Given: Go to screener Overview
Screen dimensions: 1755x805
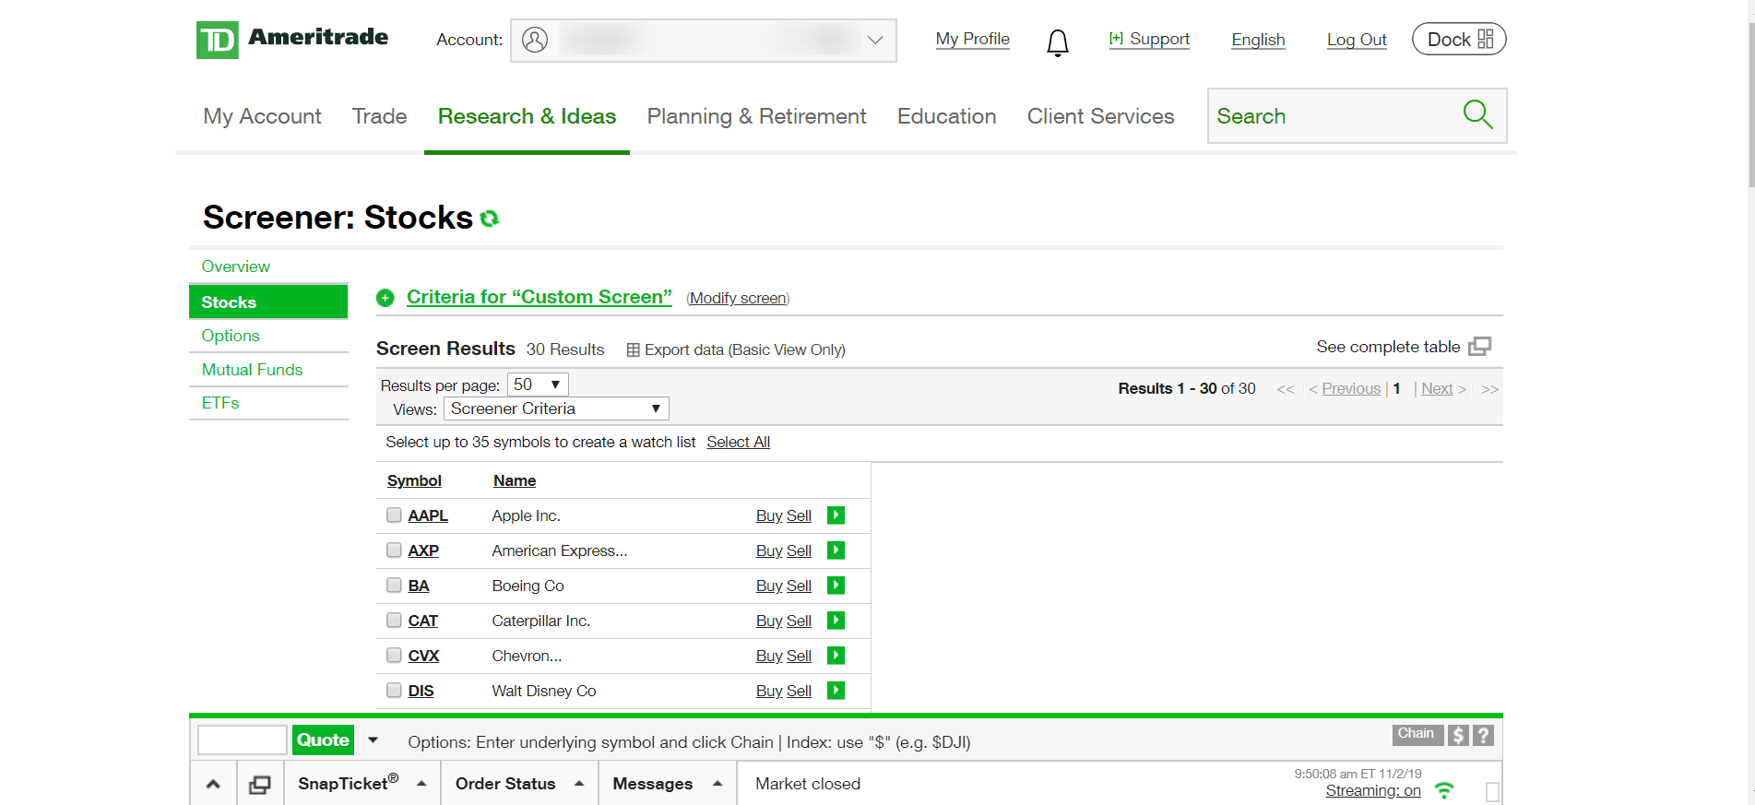Looking at the screenshot, I should [x=236, y=266].
